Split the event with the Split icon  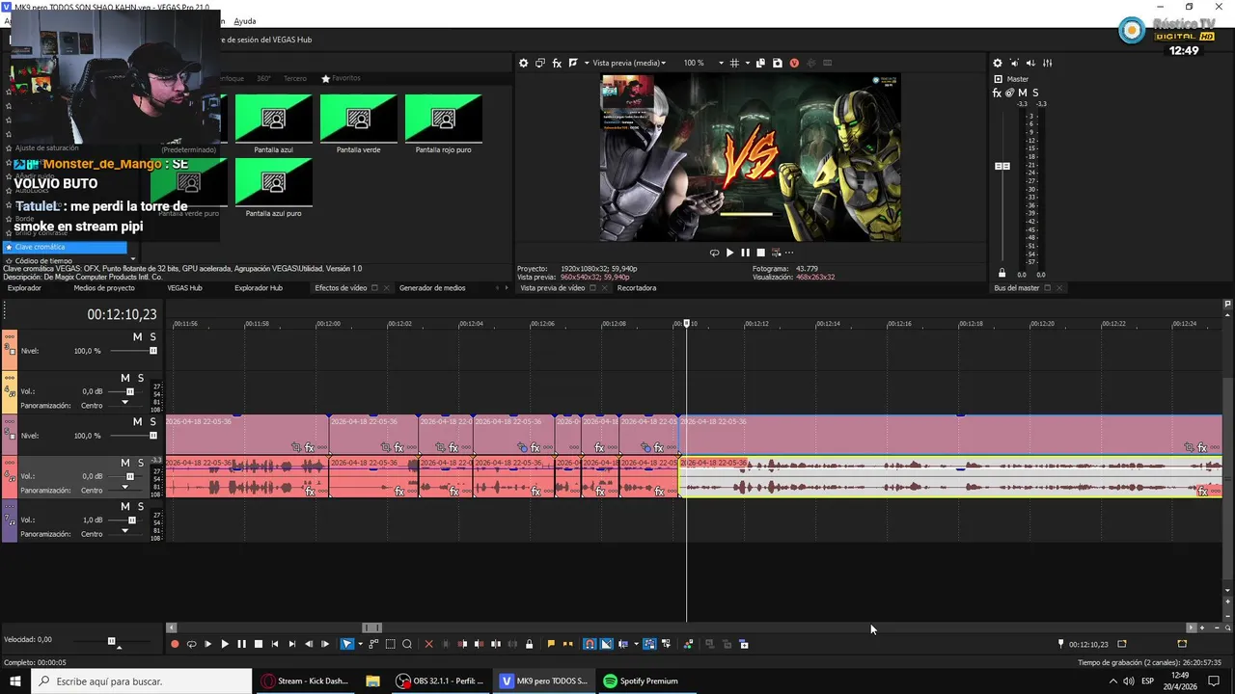(x=496, y=644)
